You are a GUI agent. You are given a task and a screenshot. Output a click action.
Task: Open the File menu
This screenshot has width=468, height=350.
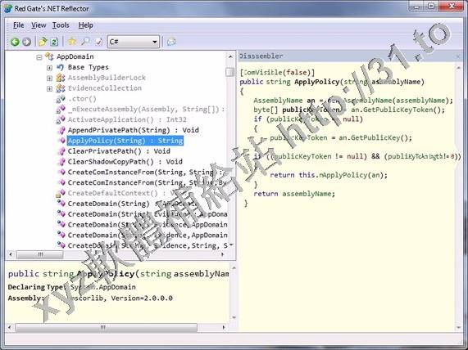pyautogui.click(x=19, y=25)
